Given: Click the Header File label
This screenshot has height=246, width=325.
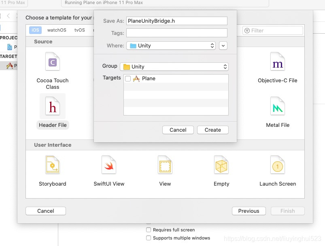Looking at the screenshot, I should click(x=53, y=125).
